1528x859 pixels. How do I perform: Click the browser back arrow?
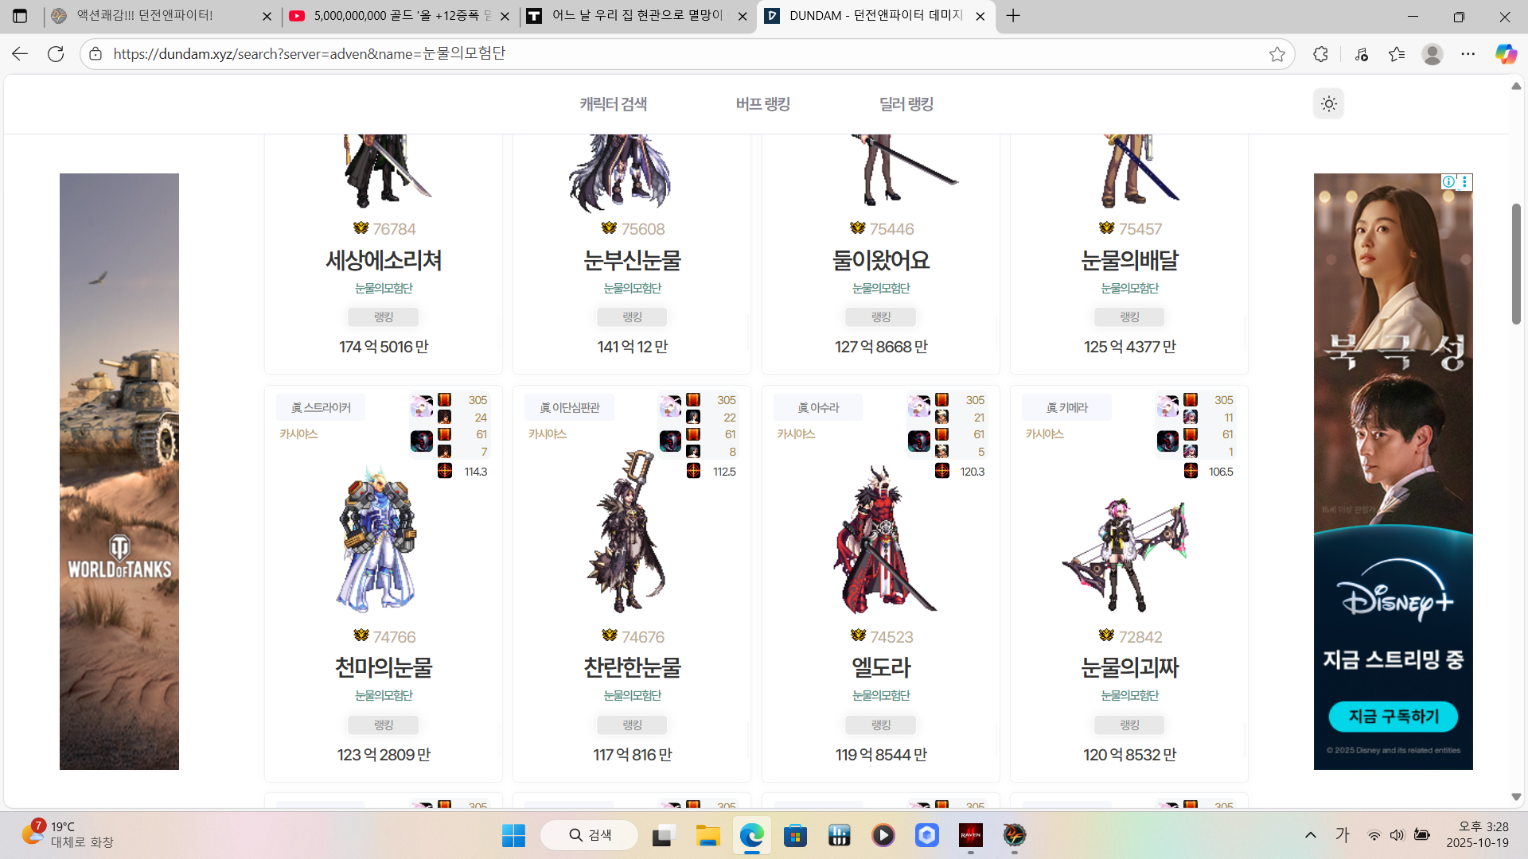[20, 54]
